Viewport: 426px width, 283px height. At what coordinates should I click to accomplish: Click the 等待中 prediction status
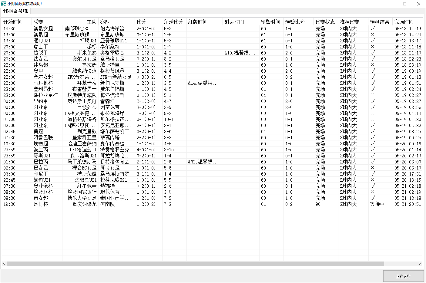[377, 204]
